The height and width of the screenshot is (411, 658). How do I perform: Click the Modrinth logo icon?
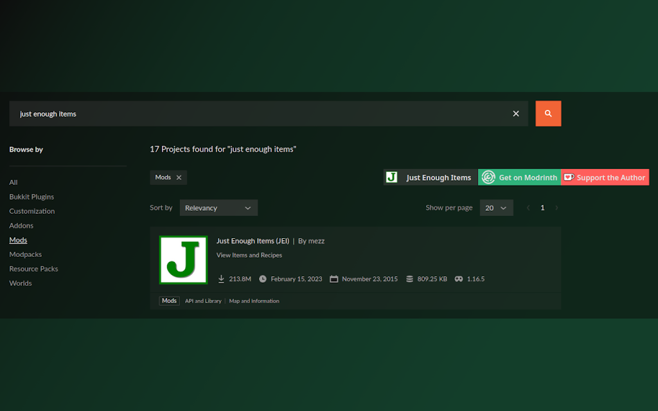pyautogui.click(x=488, y=177)
